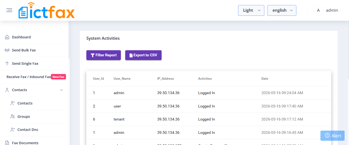Open Send Bulk Fax page
Viewport: 349px width, 145px height.
(24, 50)
